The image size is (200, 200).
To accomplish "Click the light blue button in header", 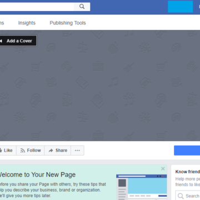I will click(x=180, y=7).
